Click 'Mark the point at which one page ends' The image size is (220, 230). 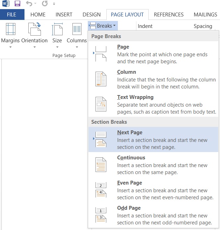[162, 55]
